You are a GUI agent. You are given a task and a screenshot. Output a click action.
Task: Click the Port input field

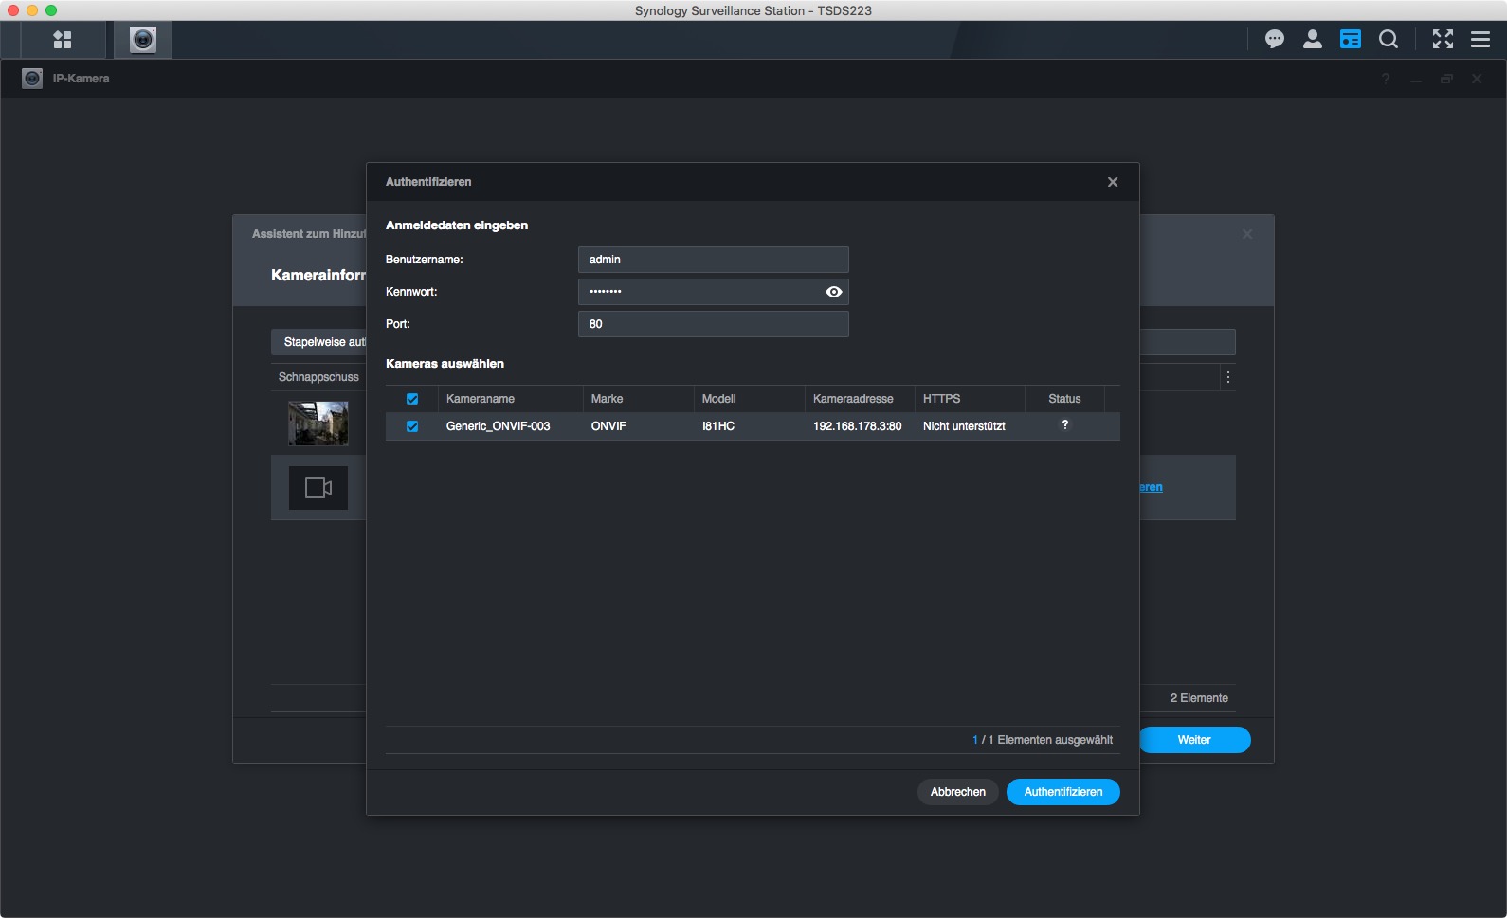(713, 324)
